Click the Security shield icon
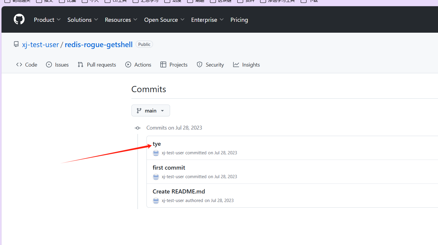Screen dimensions: 438x245 click(x=200, y=64)
